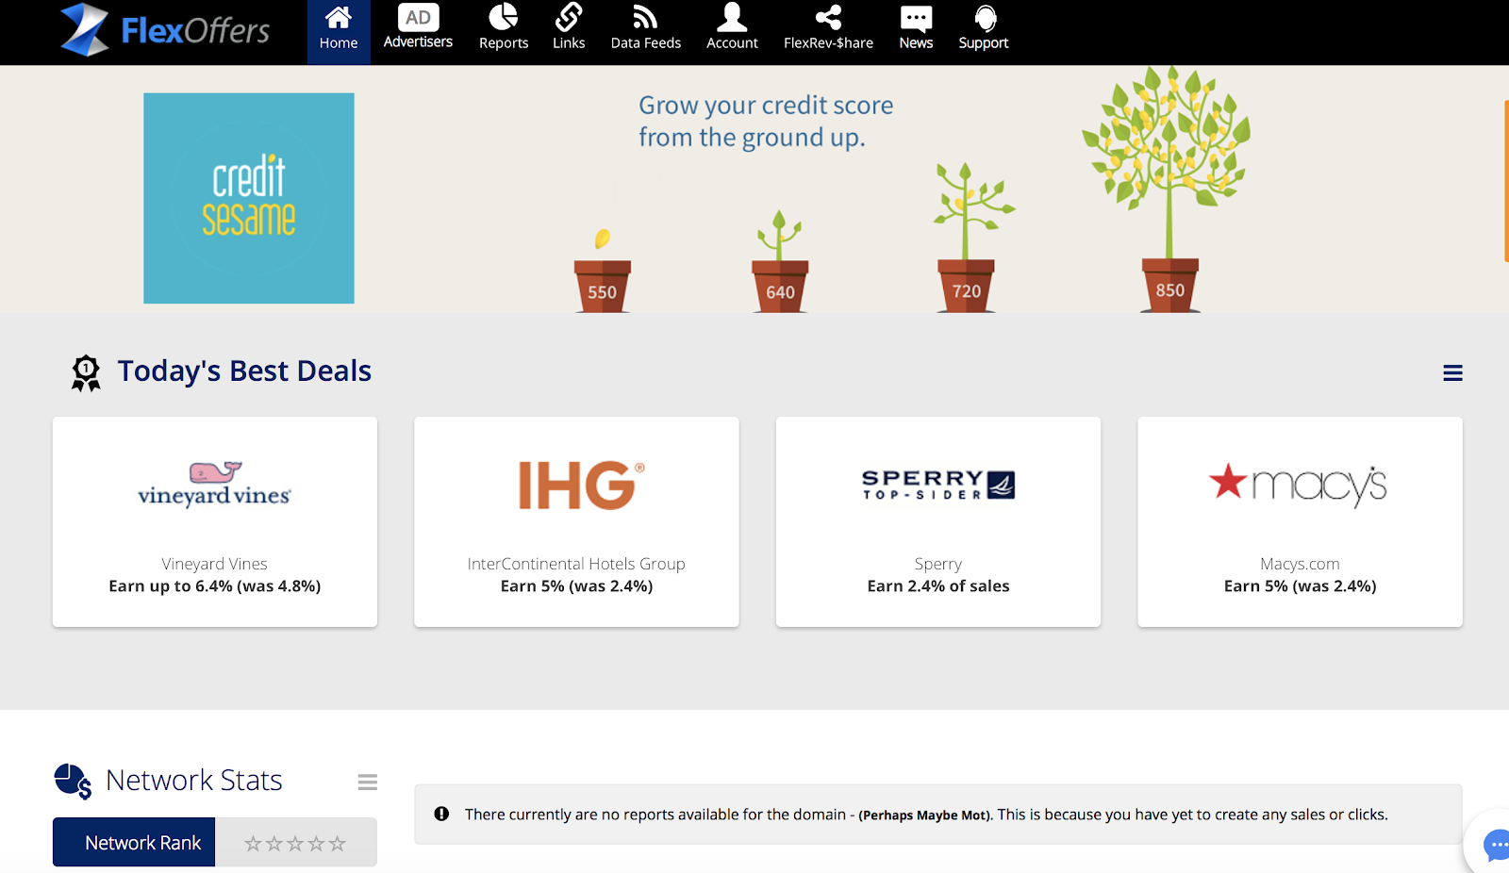Open the Vineyard Vines advertiser name
The width and height of the screenshot is (1509, 873).
pyautogui.click(x=215, y=564)
